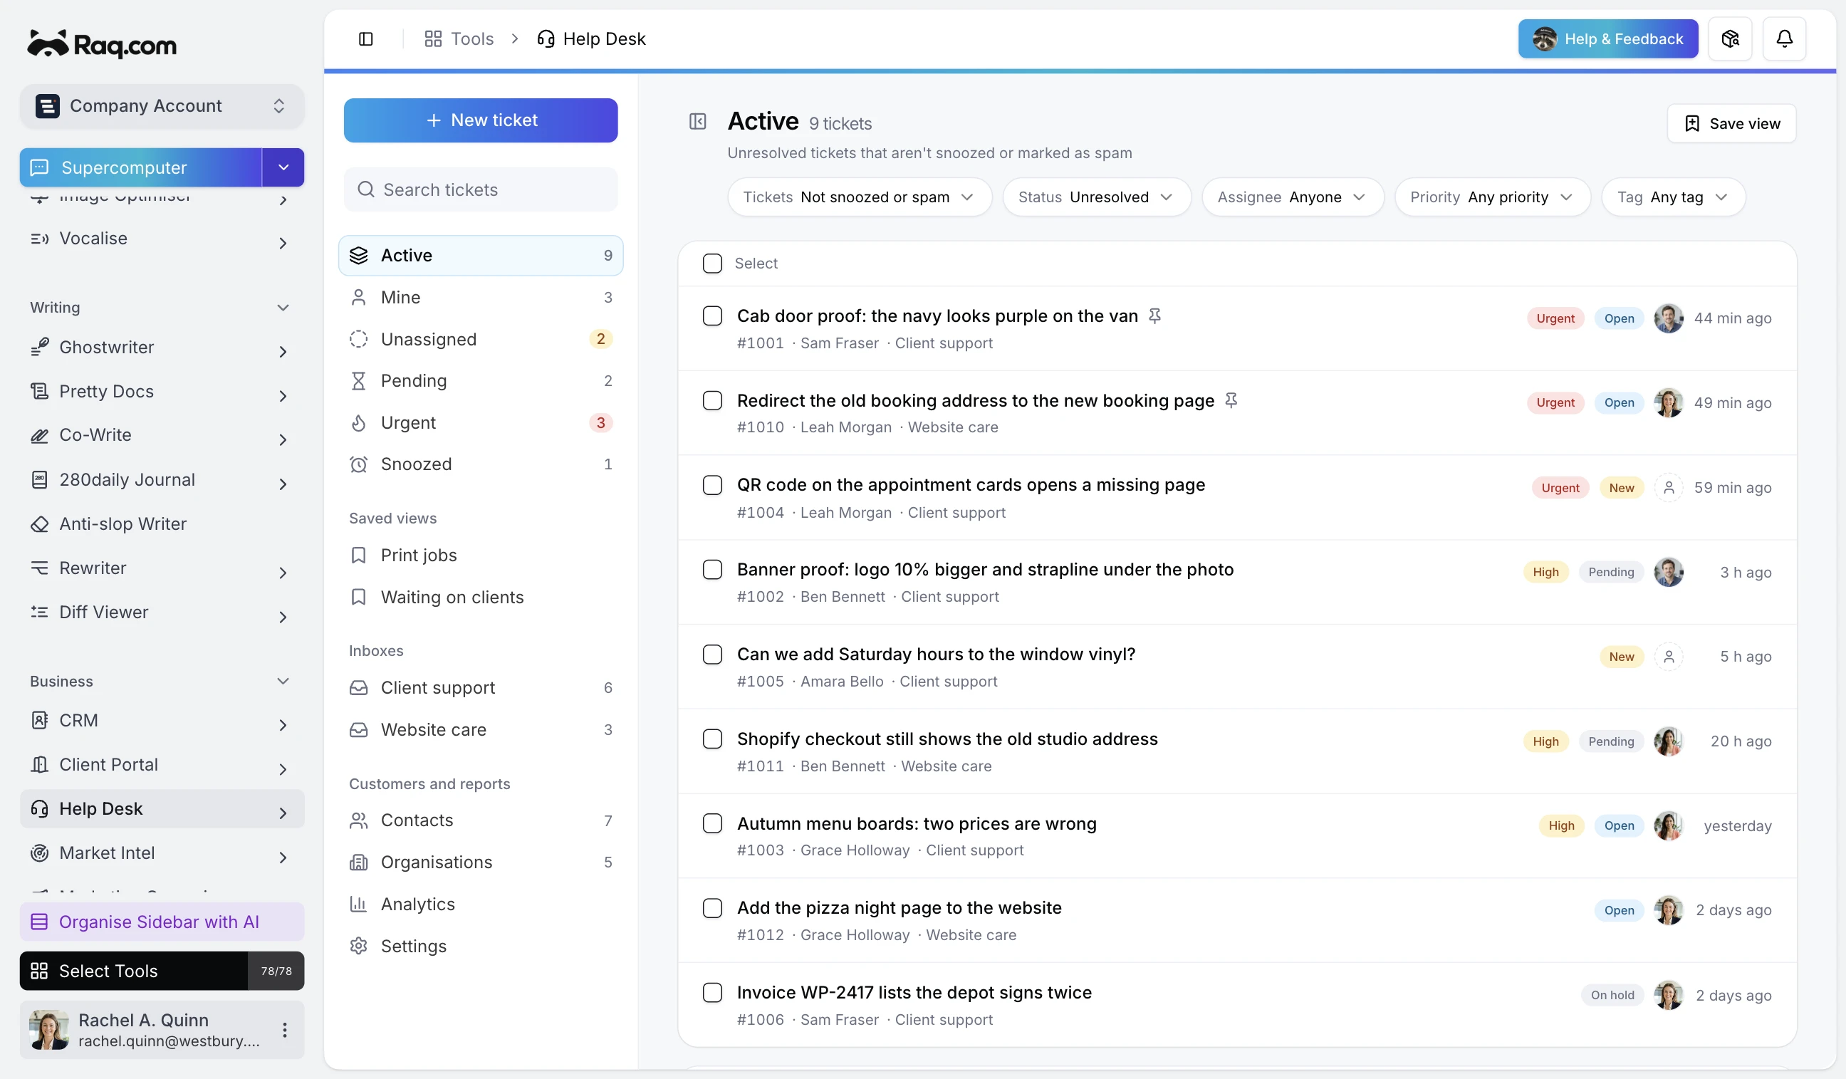Screen dimensions: 1846x1079
Task: Select the Pending tickets view
Action: 481,380
